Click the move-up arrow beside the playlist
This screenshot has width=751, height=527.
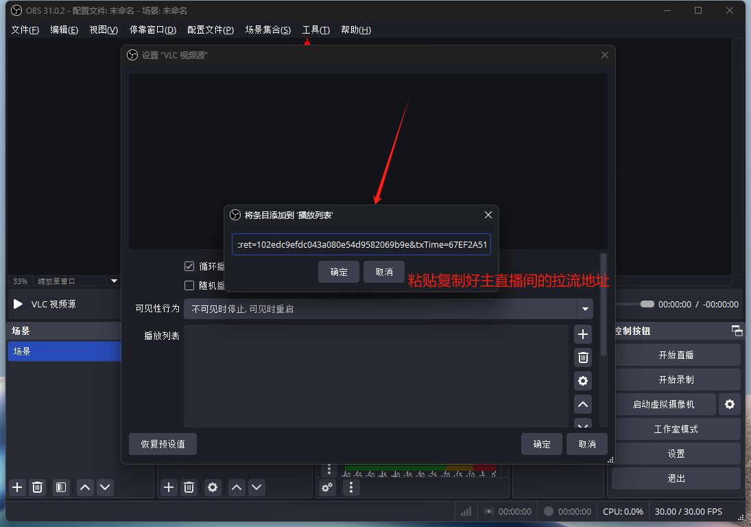tap(583, 405)
